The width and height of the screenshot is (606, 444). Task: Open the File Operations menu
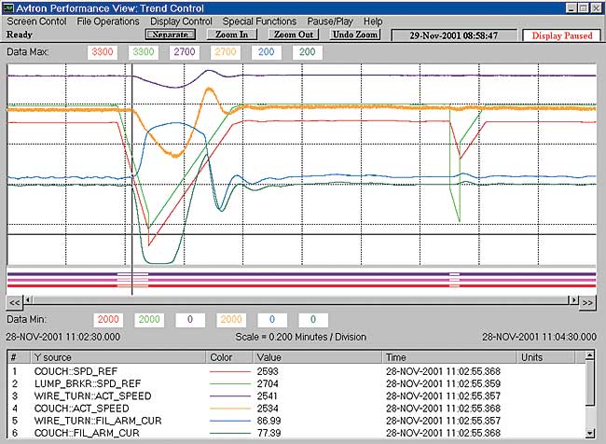[x=108, y=21]
